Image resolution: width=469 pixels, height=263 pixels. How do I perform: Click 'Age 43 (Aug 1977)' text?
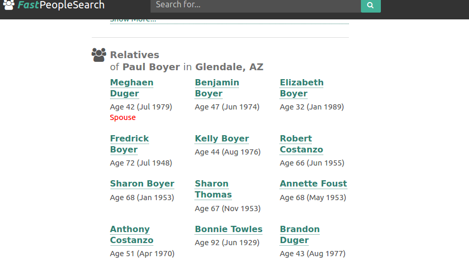[313, 254]
